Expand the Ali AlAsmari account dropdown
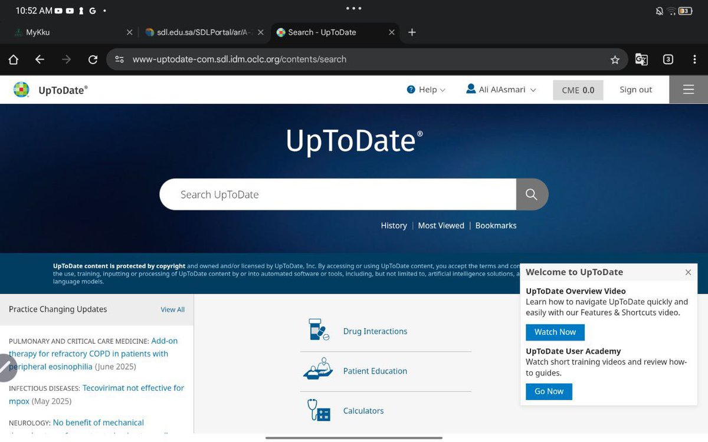The width and height of the screenshot is (708, 442). click(501, 90)
